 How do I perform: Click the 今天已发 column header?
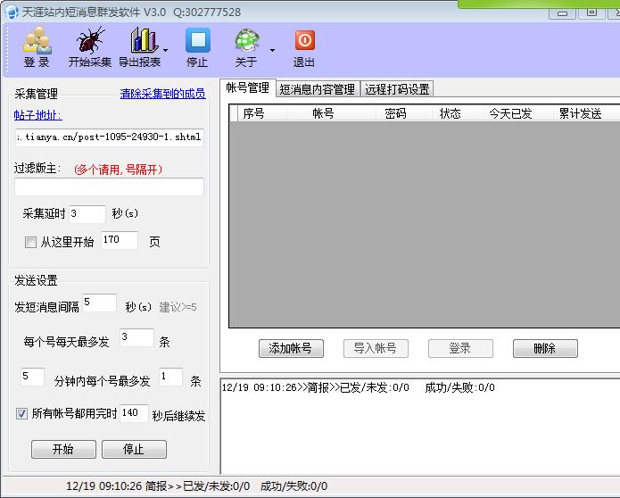(x=510, y=113)
